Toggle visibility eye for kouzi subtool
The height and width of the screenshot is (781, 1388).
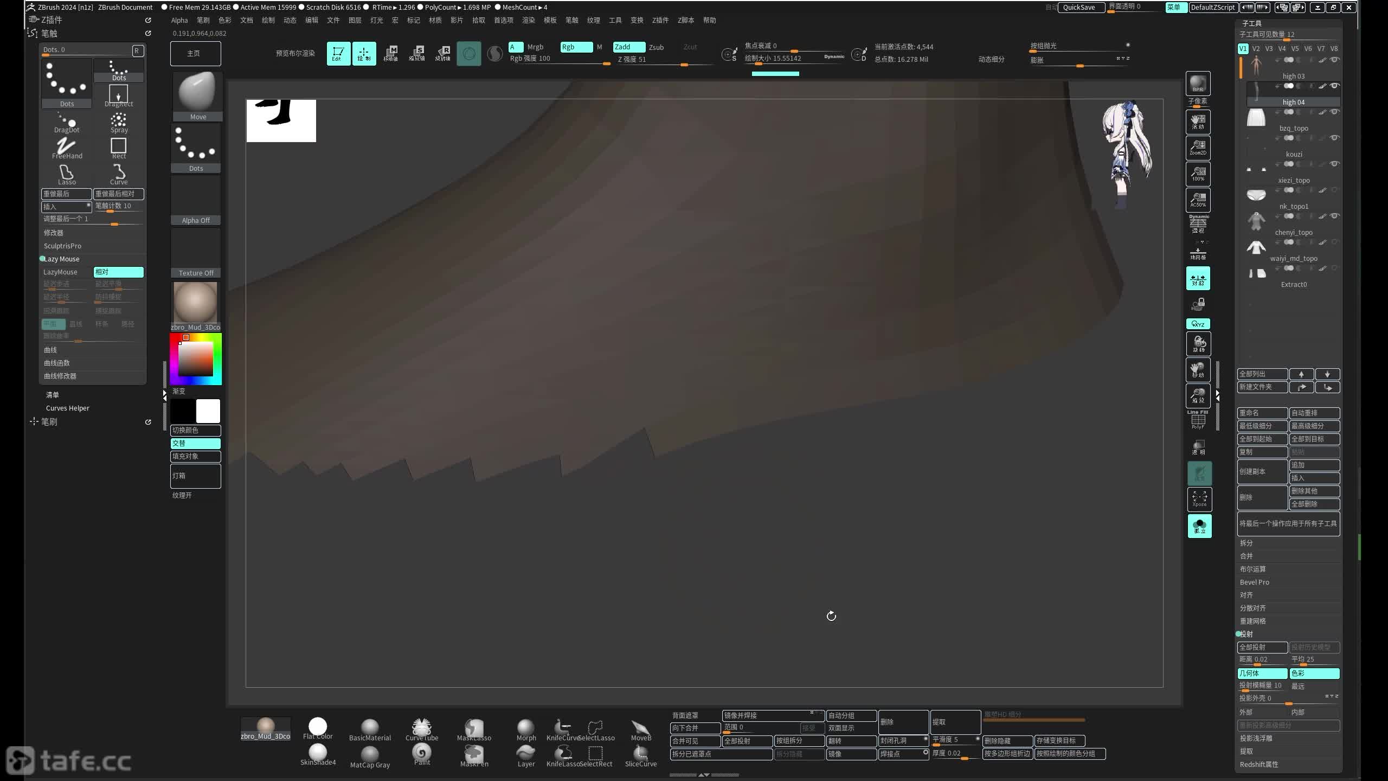click(x=1335, y=138)
